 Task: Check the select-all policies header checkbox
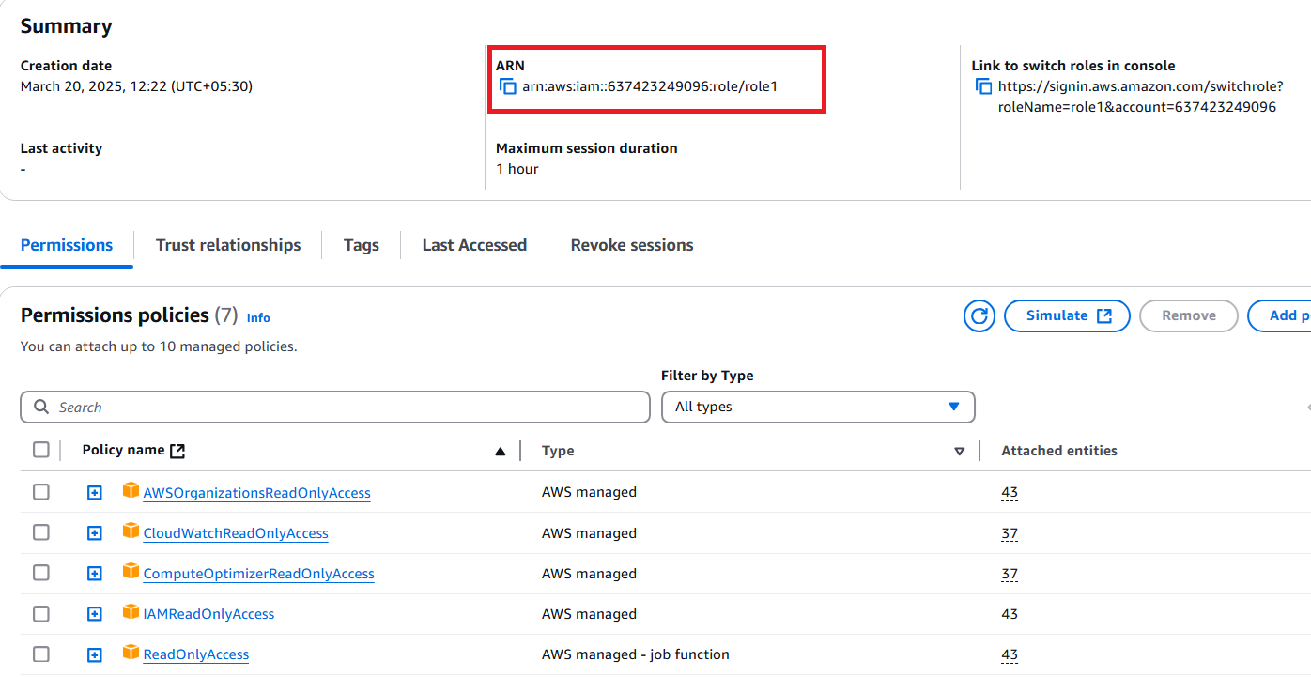point(41,450)
